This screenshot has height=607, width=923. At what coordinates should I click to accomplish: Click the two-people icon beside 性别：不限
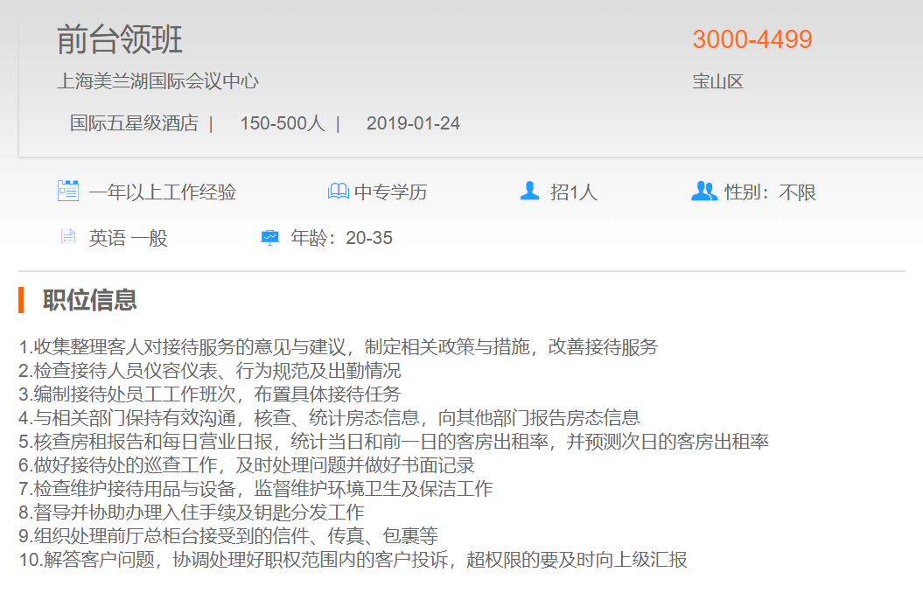[703, 191]
